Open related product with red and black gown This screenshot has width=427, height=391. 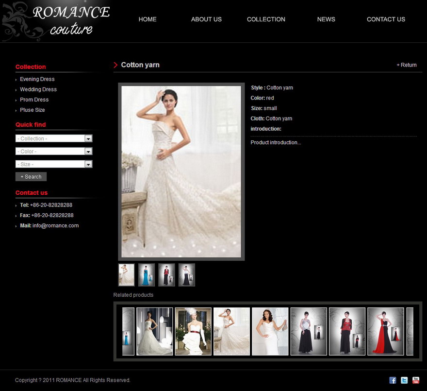[x=386, y=332]
